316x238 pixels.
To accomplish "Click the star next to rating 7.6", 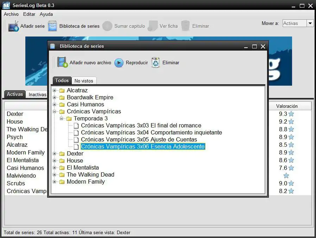I will pyautogui.click(x=291, y=168).
